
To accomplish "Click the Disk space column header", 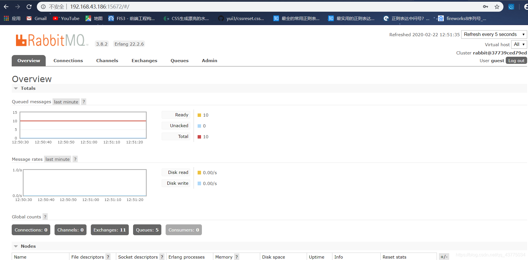I will coord(274,257).
